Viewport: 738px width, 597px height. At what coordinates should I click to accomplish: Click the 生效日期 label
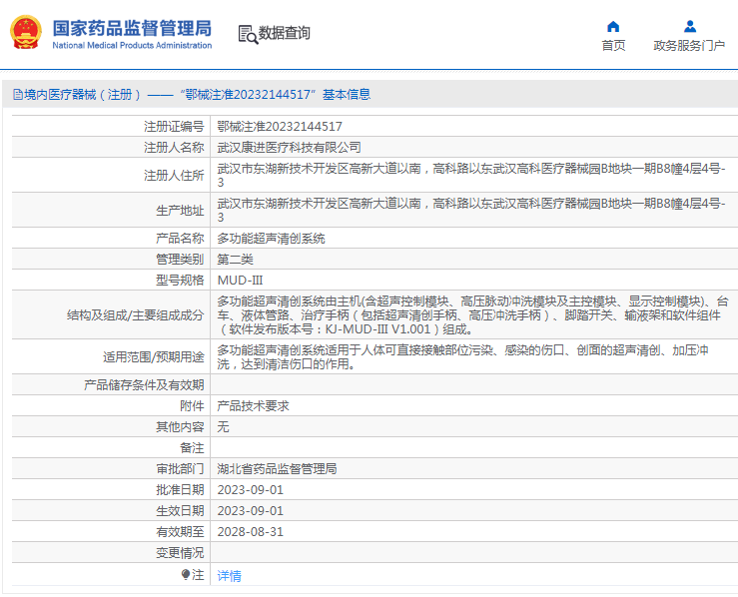(180, 510)
